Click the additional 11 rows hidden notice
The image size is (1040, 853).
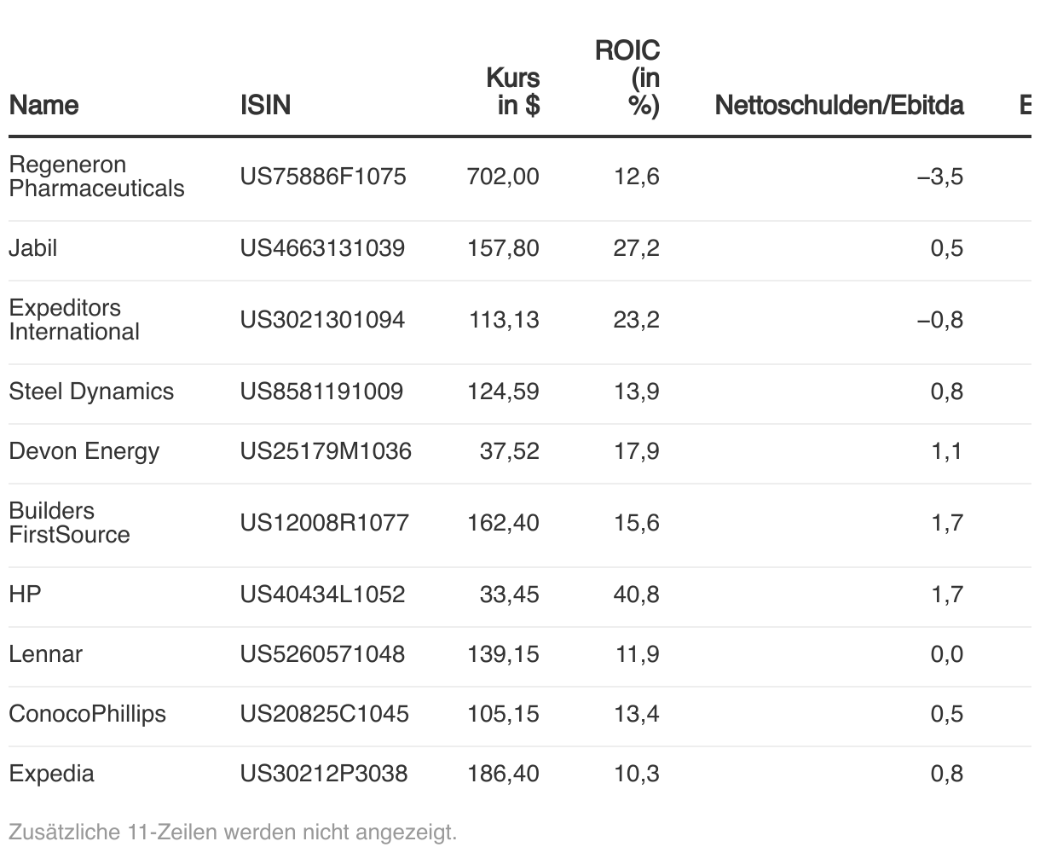[x=233, y=832]
